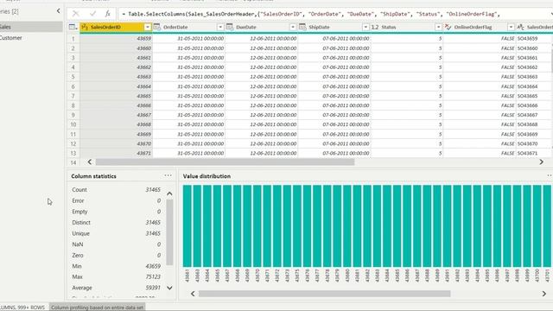
Task: Click the first bar in Value distribution
Action: 187,225
